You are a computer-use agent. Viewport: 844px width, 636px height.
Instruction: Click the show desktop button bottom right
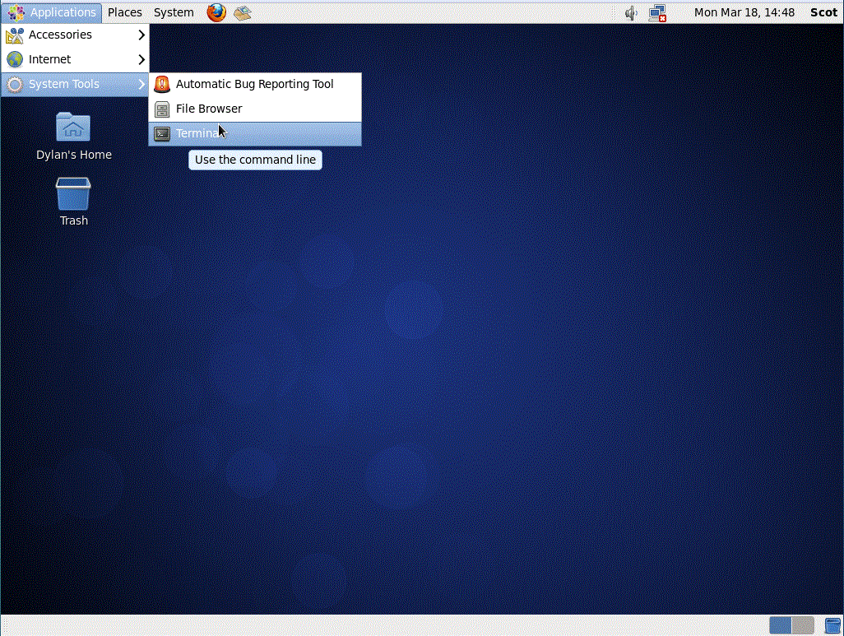click(833, 625)
